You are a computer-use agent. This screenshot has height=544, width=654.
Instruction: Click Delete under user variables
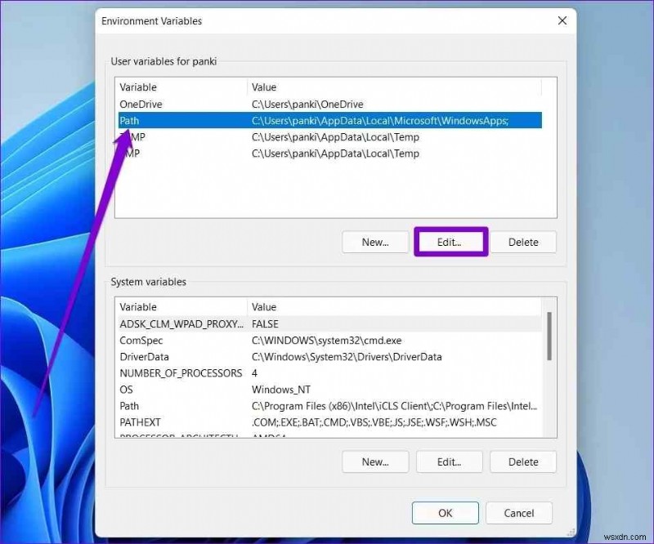click(x=523, y=242)
